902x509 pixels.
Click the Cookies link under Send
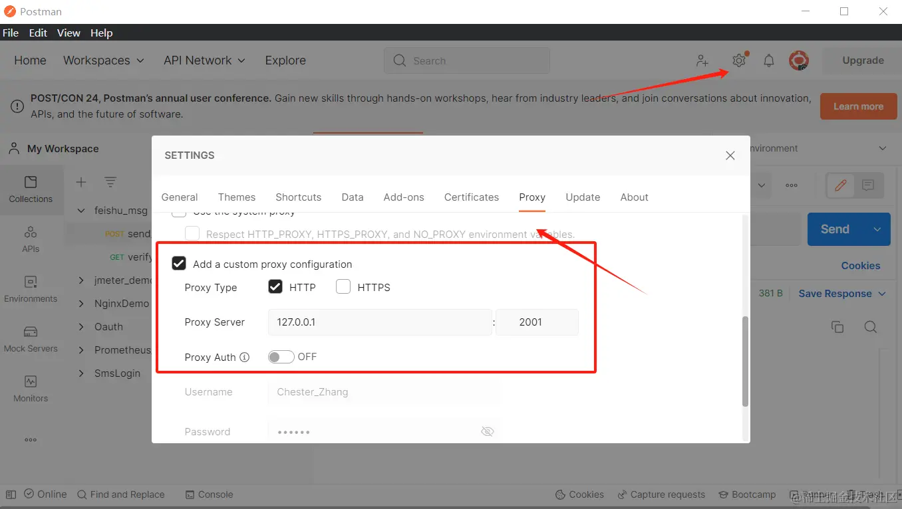(861, 266)
